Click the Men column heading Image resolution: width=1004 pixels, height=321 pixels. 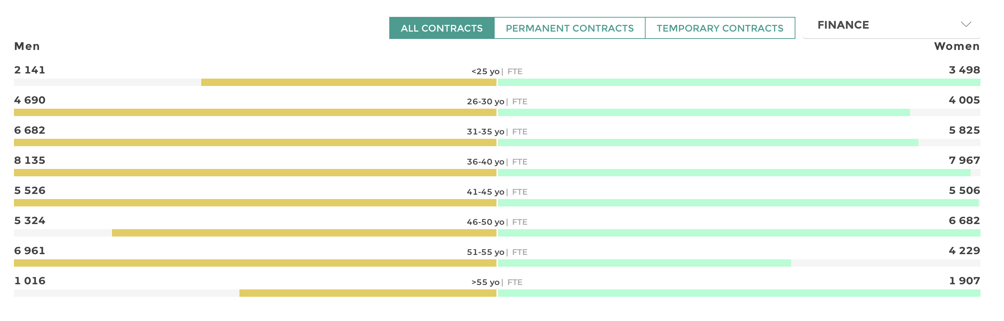click(x=27, y=46)
